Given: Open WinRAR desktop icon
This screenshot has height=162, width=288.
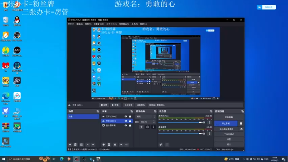Looking at the screenshot, I should (6, 127).
